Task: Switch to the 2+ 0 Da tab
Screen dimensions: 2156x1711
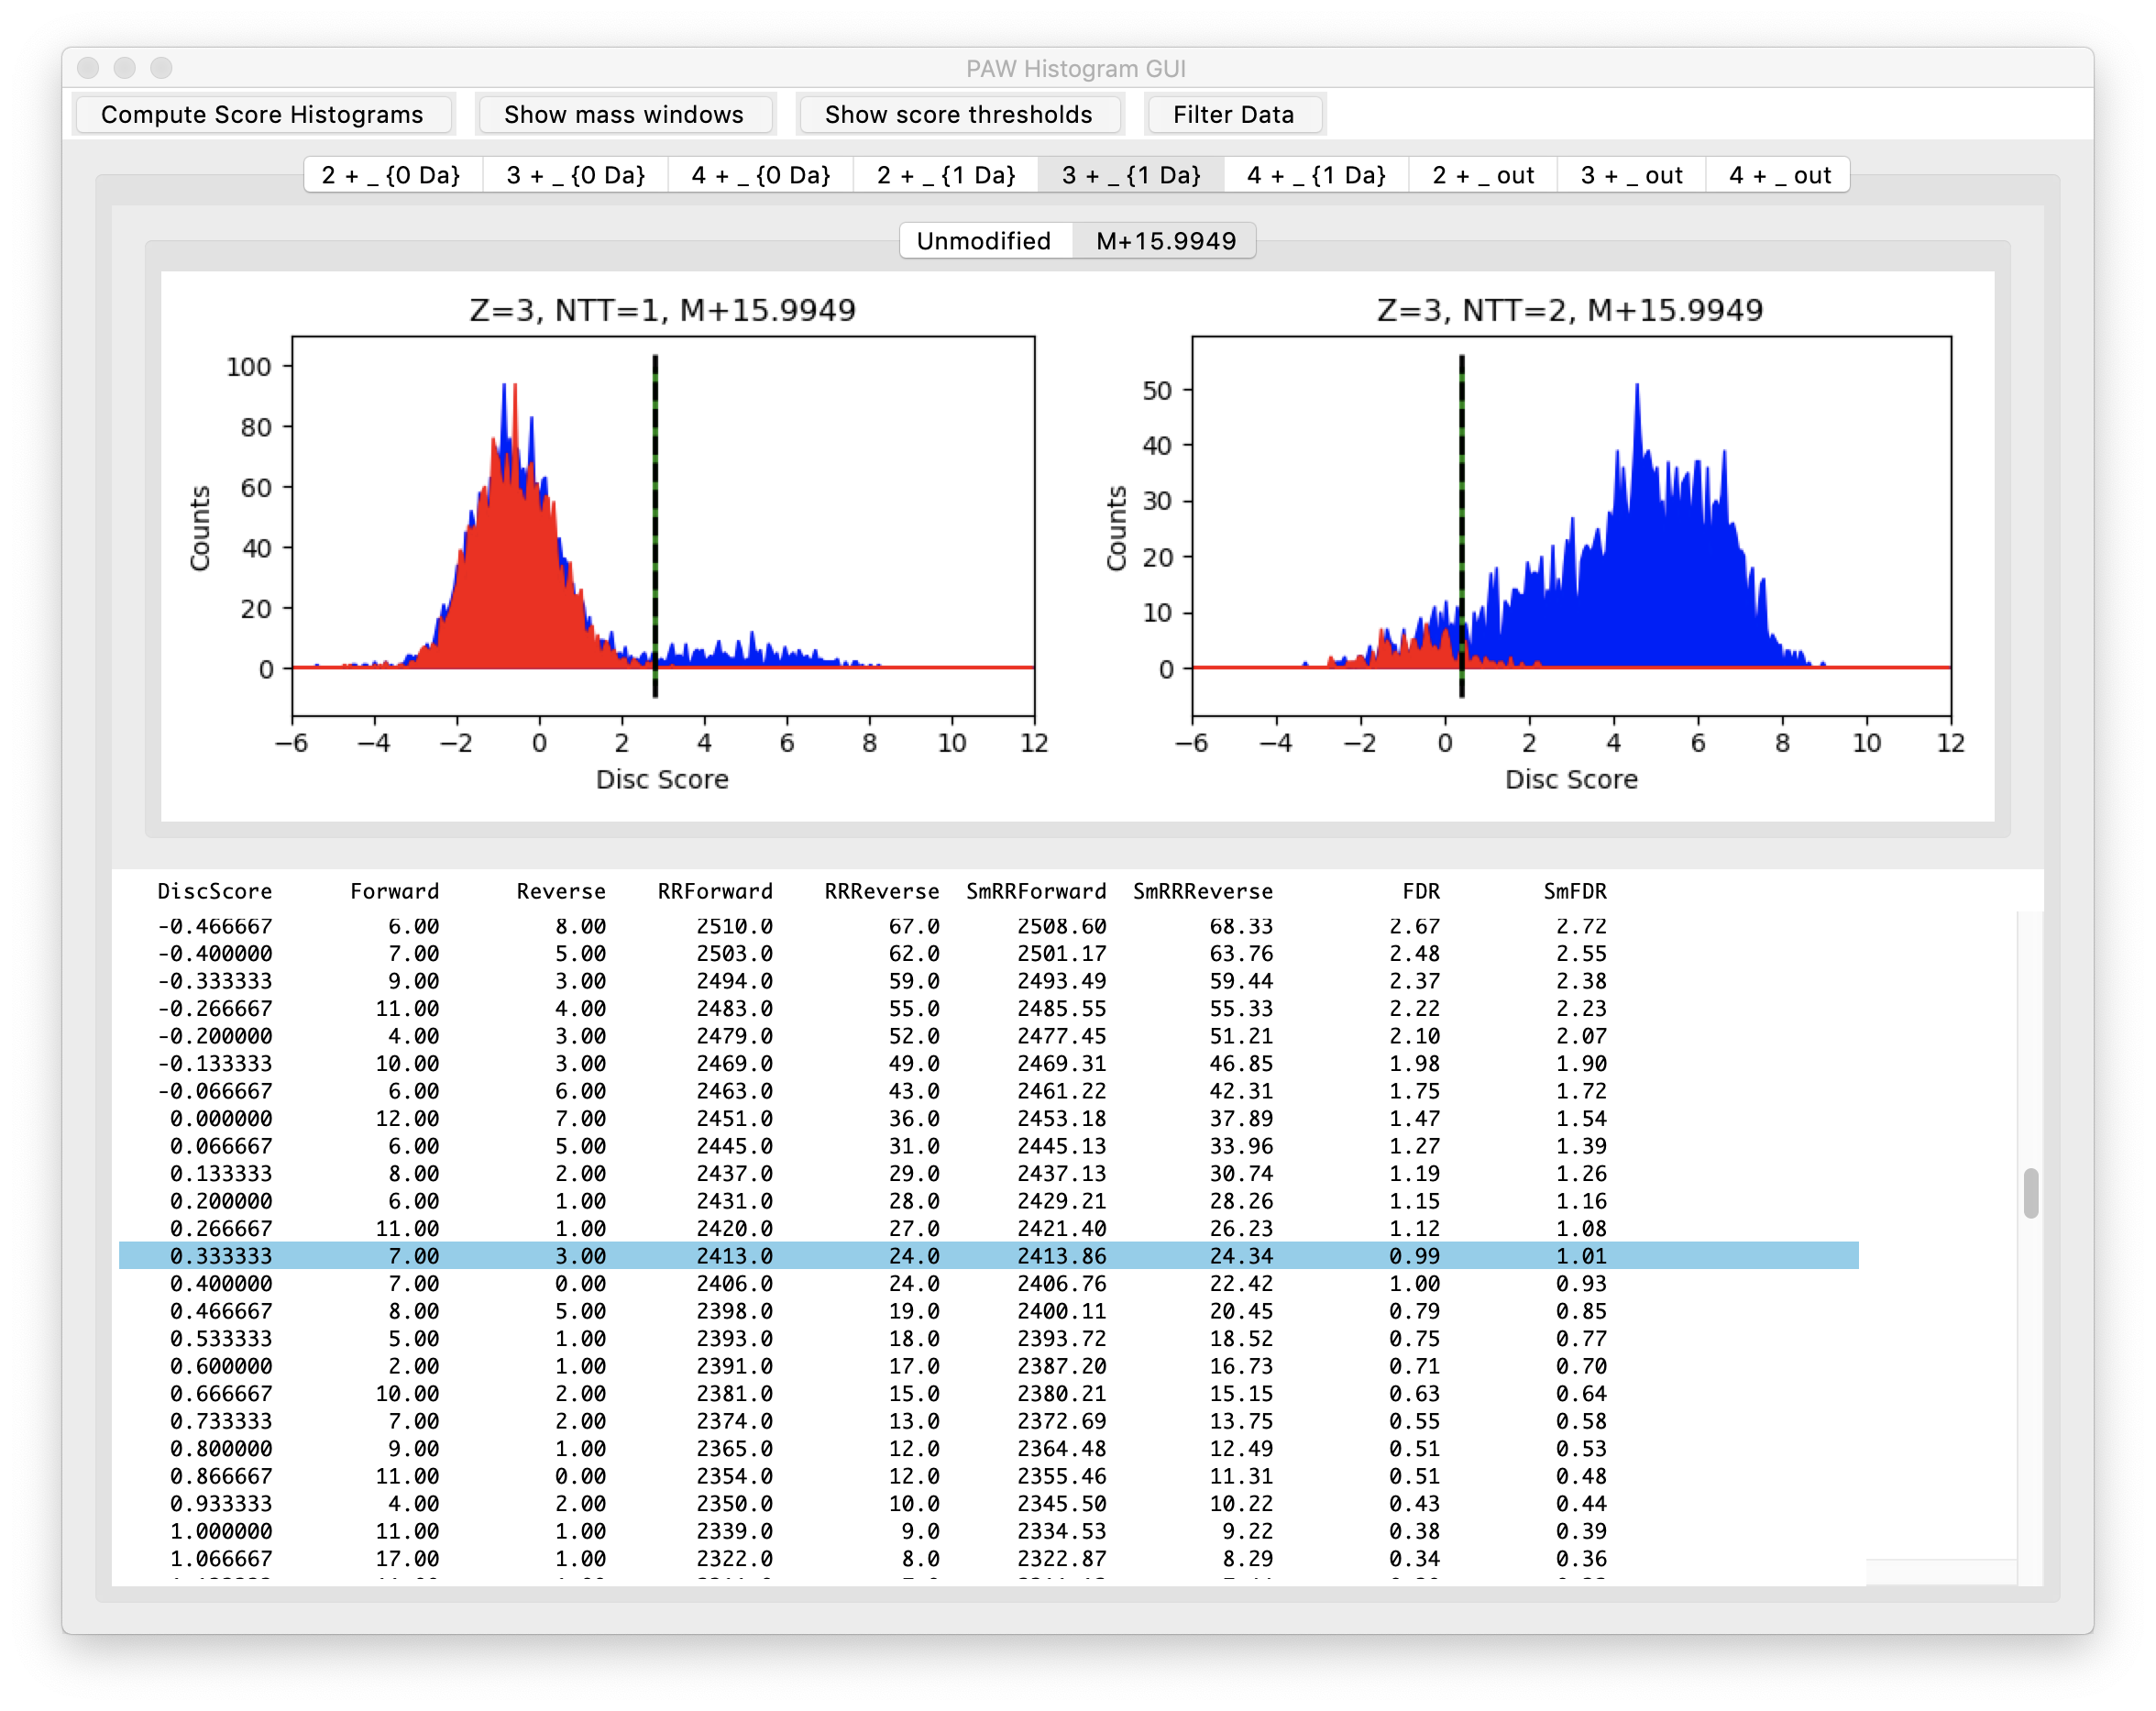Action: point(391,175)
